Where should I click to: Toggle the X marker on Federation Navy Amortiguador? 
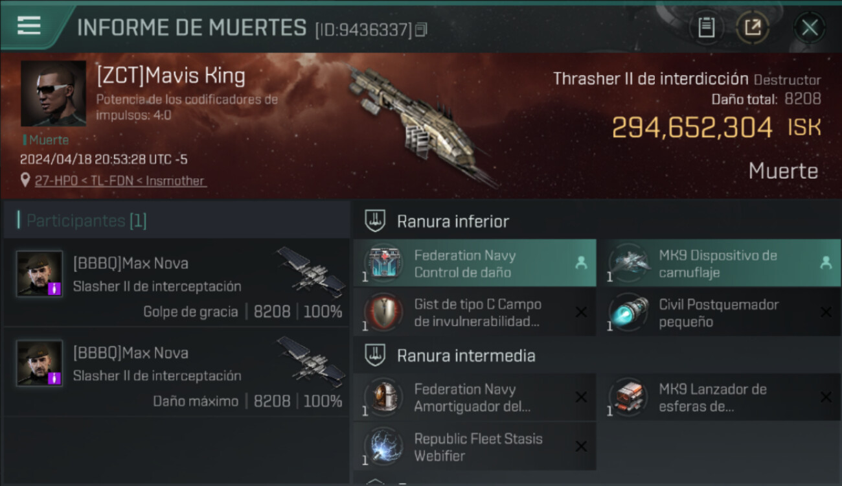tap(581, 397)
